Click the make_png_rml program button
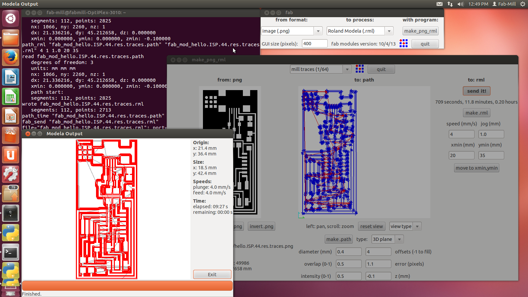Viewport: 528px width, 297px height. point(421,31)
